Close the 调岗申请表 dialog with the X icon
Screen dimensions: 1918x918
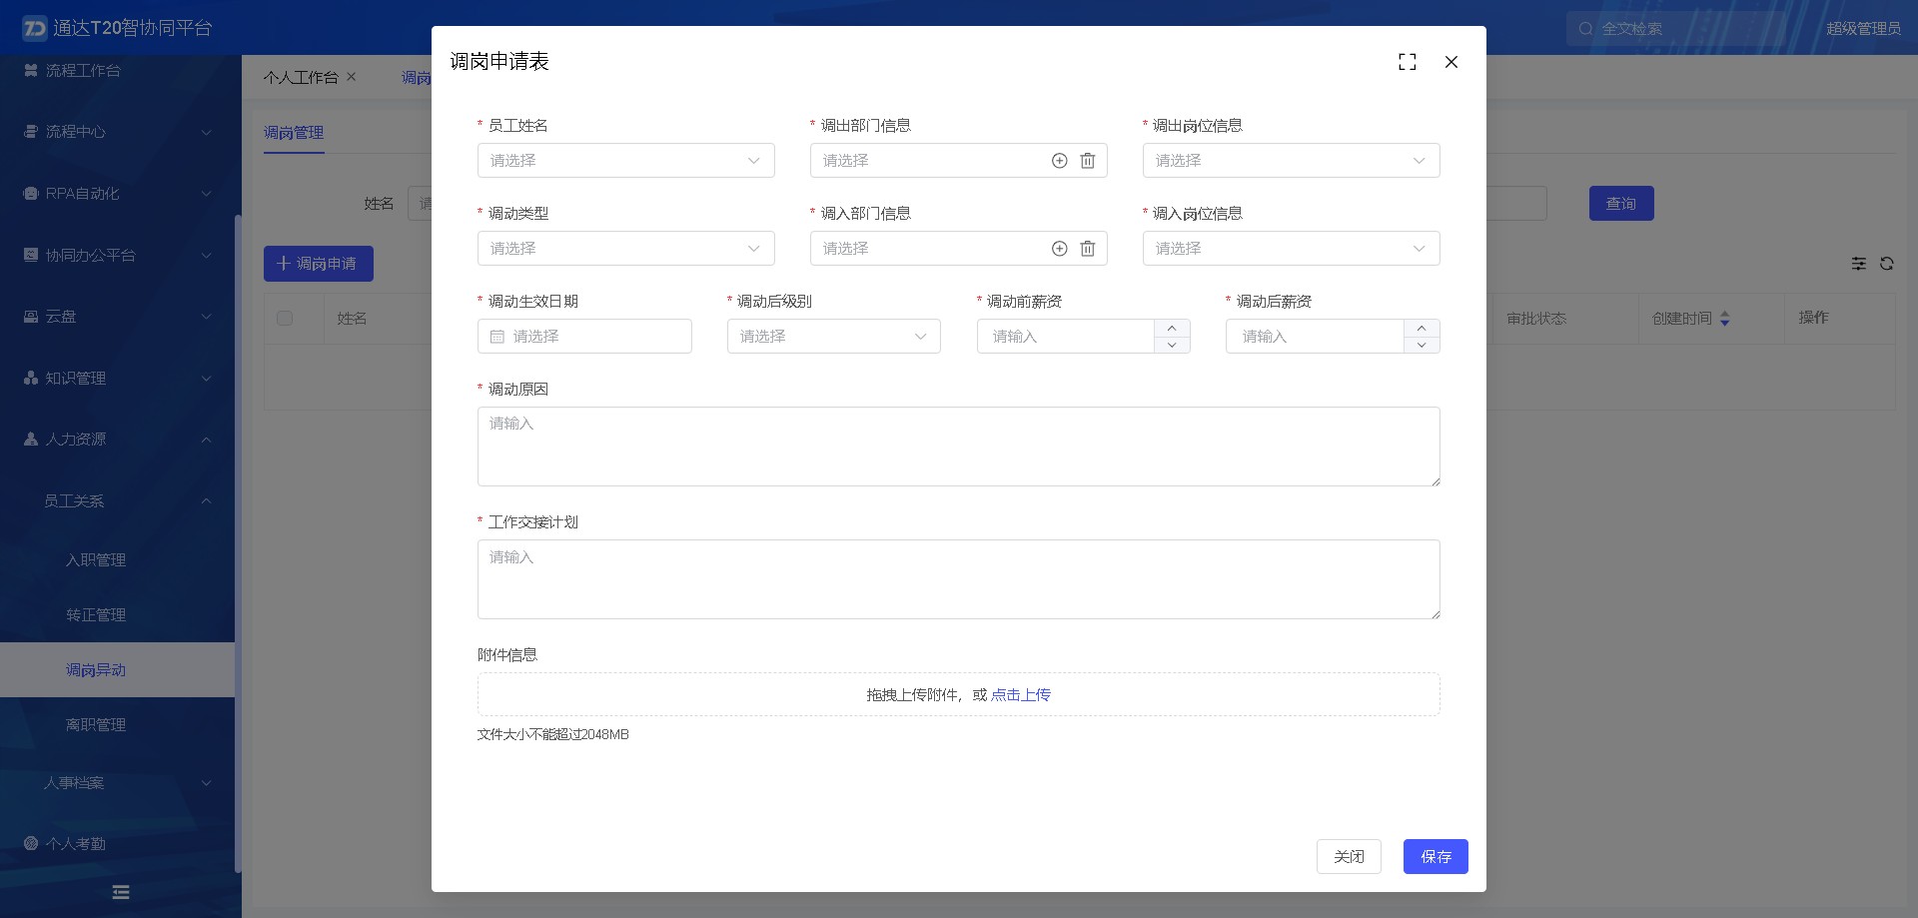[x=1451, y=62]
